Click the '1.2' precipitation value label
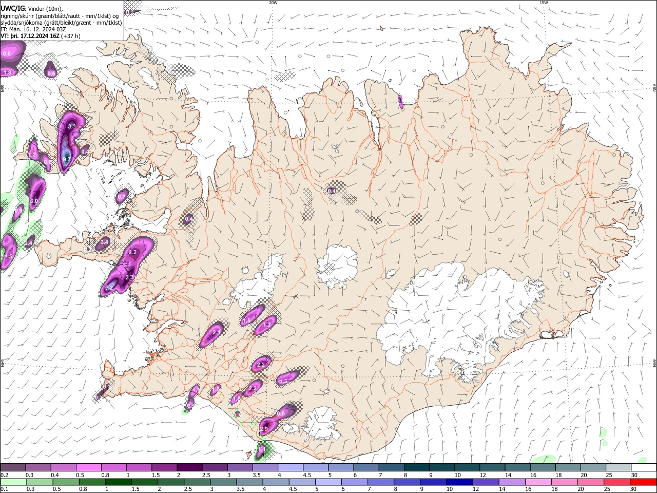This screenshot has width=657, height=493. click(32, 155)
